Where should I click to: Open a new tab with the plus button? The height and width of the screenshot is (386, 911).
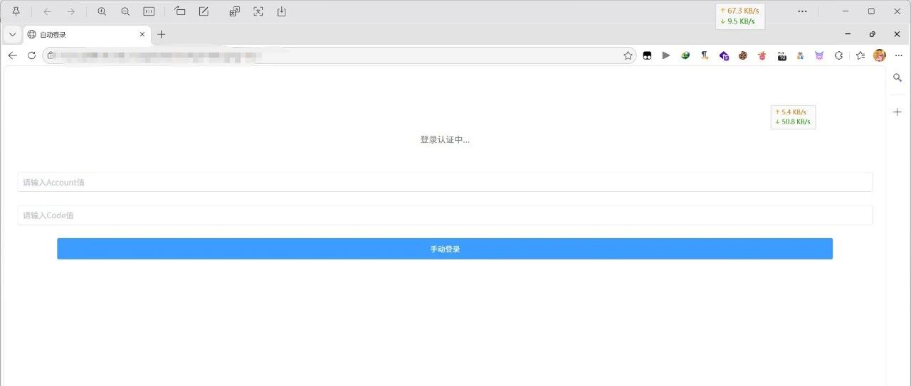click(162, 34)
